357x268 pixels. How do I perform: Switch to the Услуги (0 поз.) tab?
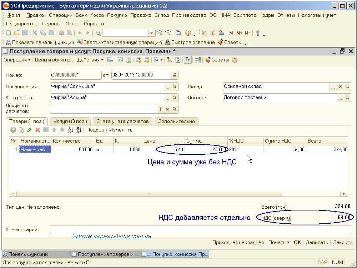point(70,121)
